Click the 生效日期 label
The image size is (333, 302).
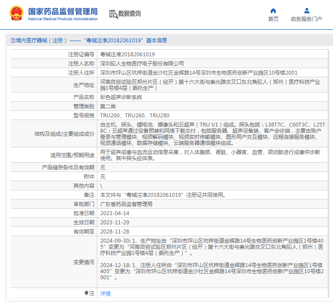point(84,223)
